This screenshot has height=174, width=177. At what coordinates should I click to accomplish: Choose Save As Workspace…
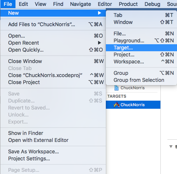pos(53,152)
